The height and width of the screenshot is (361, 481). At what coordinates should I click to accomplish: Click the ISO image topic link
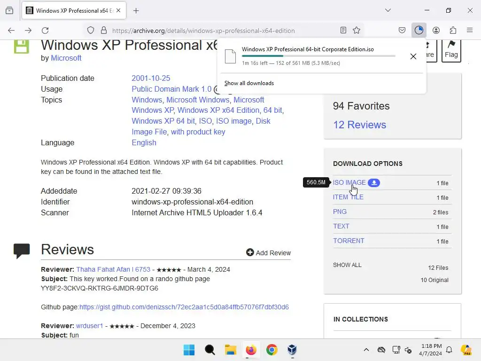pos(234,121)
